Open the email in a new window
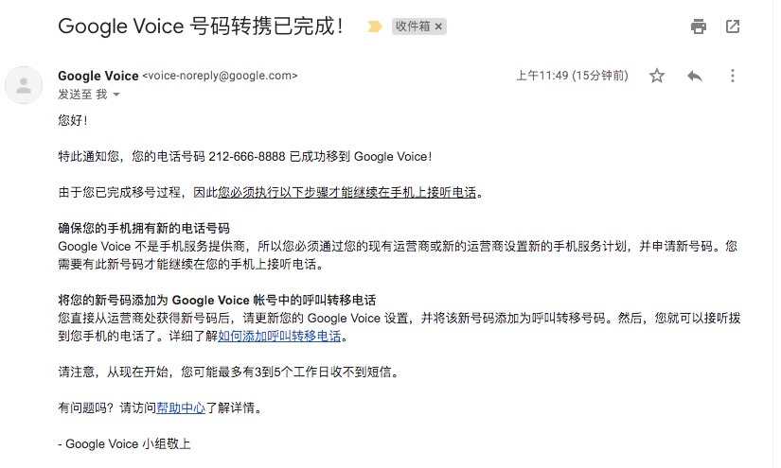 point(732,26)
